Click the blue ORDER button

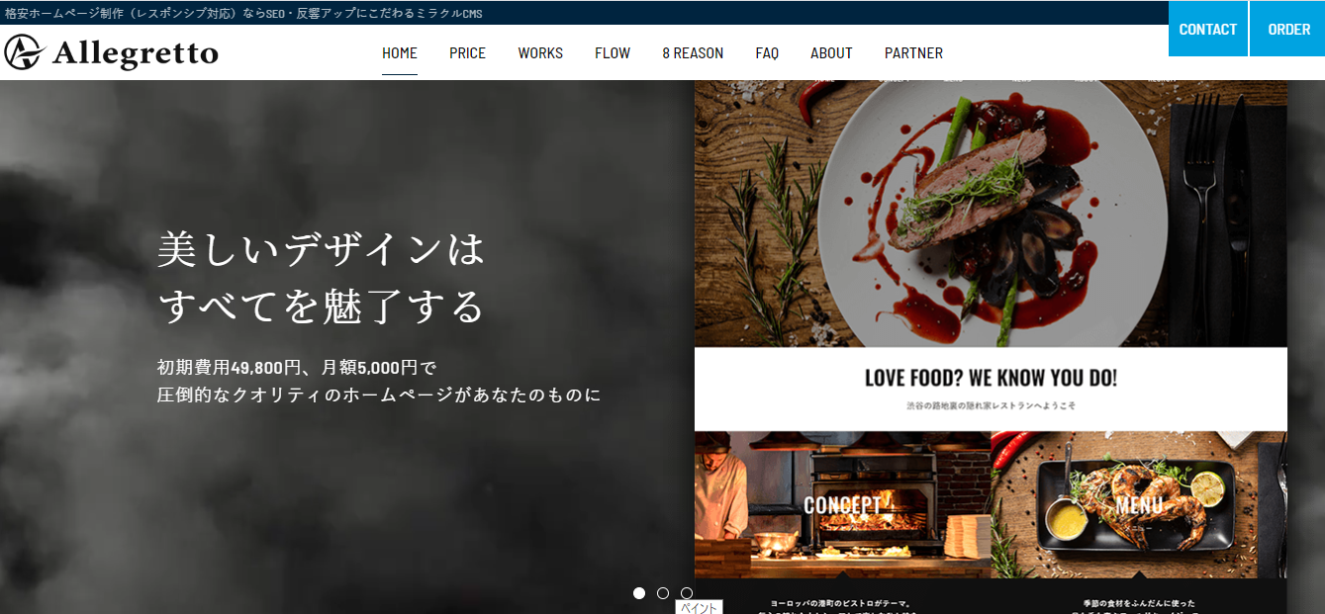(x=1288, y=29)
